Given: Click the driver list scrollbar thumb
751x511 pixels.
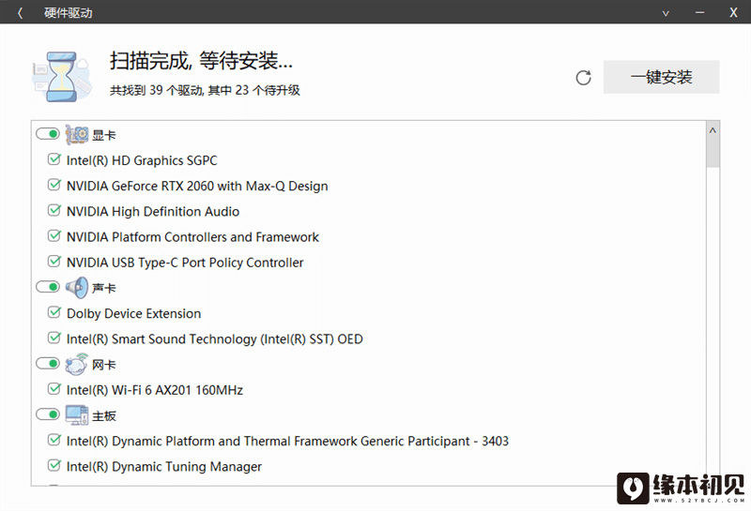Looking at the screenshot, I should [713, 152].
